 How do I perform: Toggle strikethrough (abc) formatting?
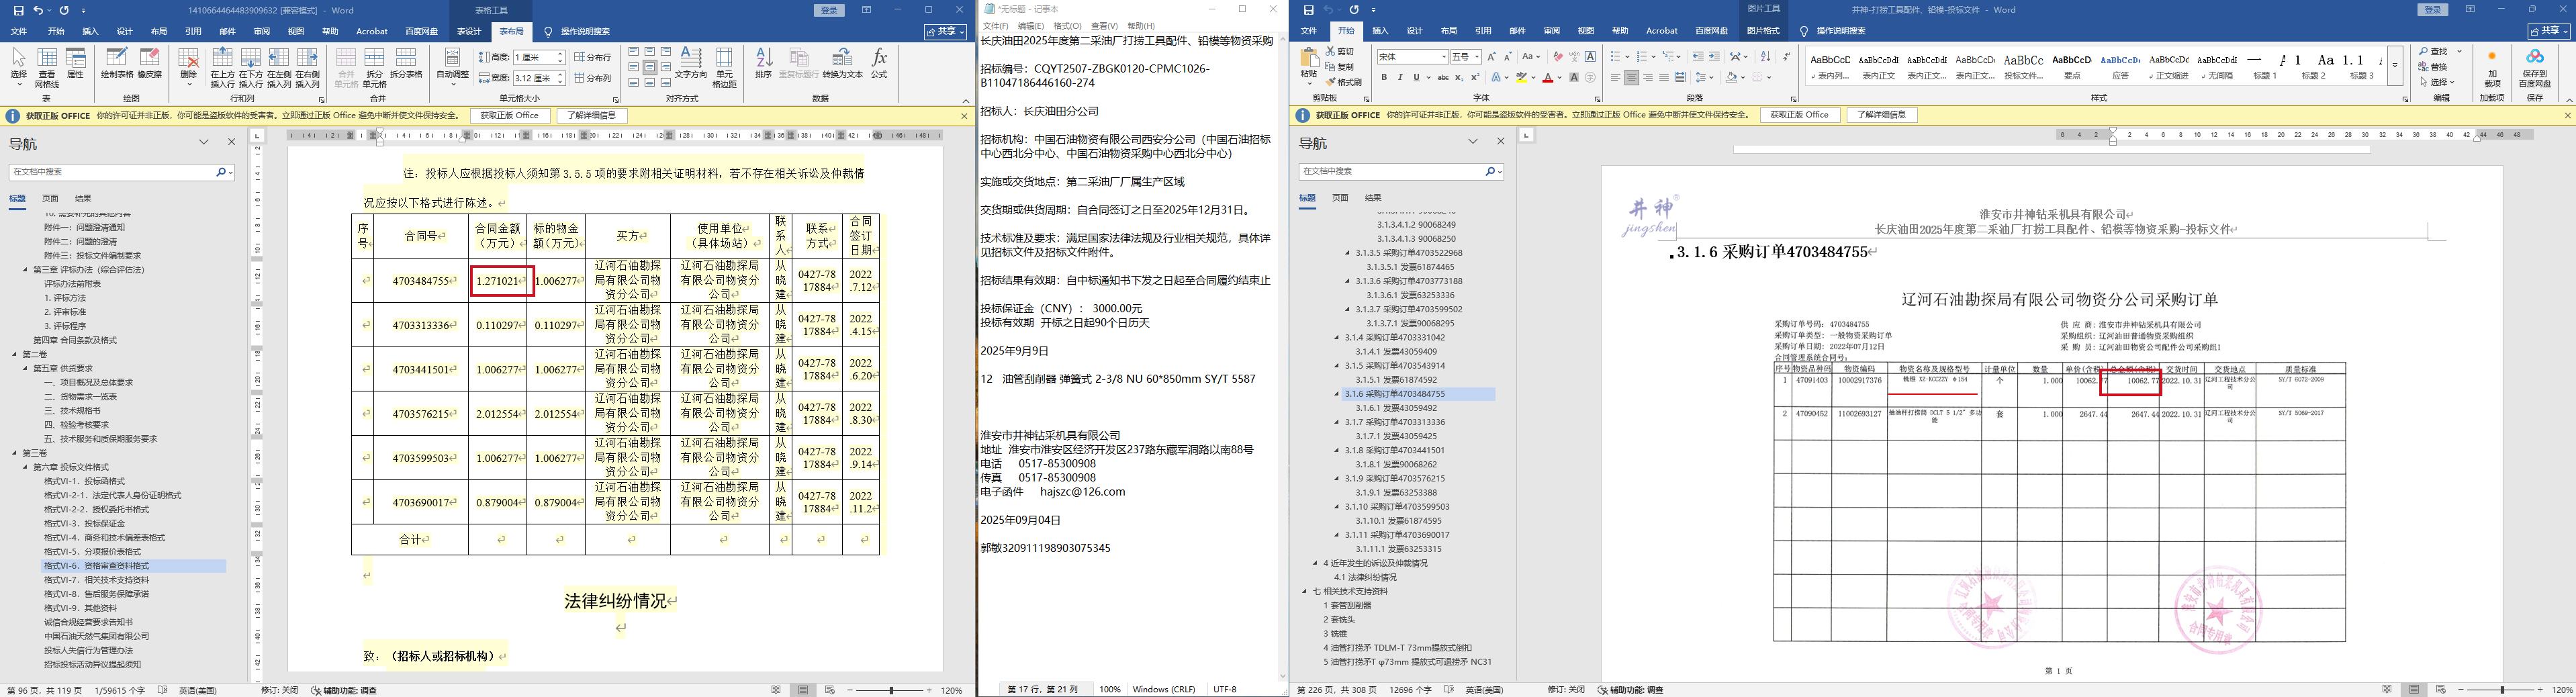[x=1442, y=77]
